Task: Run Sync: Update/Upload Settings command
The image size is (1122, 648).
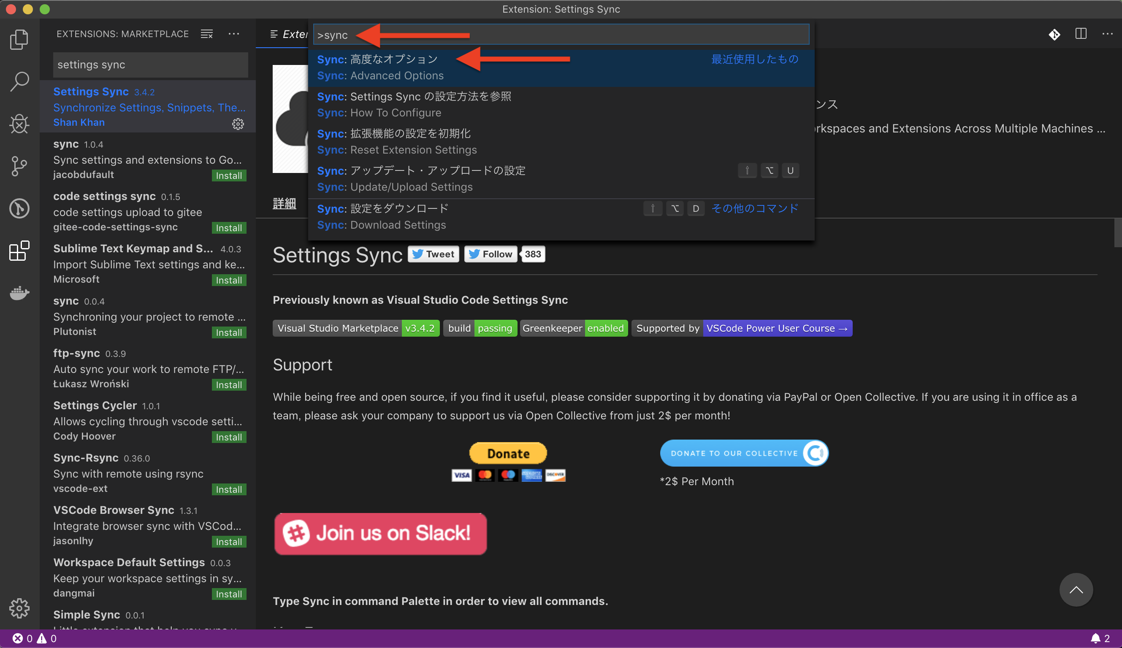Action: pyautogui.click(x=561, y=178)
